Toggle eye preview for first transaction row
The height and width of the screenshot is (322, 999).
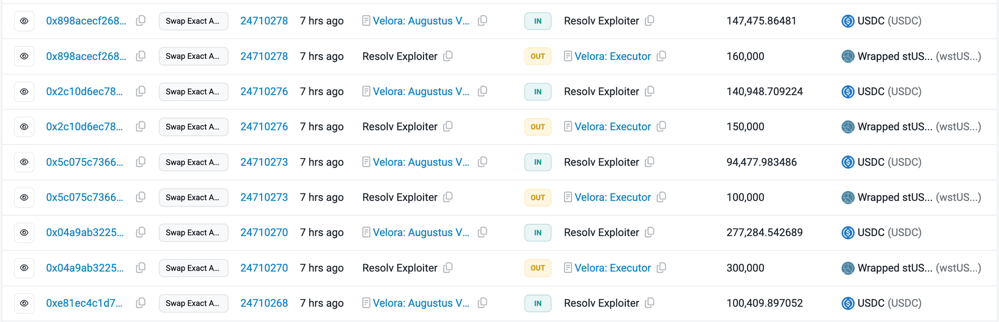point(24,21)
